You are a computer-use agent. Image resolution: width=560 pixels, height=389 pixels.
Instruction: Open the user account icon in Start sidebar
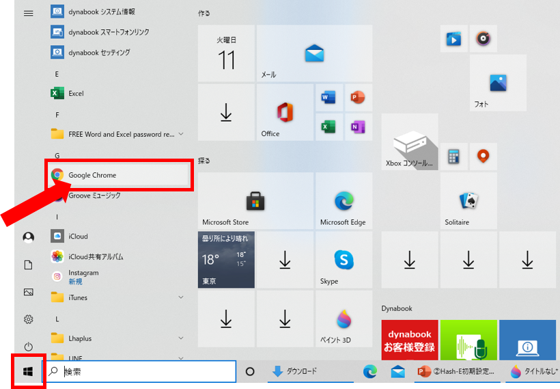[x=29, y=237]
